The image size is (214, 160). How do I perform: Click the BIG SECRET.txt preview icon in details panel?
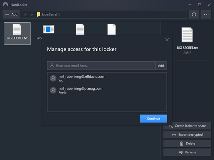pyautogui.click(x=187, y=35)
